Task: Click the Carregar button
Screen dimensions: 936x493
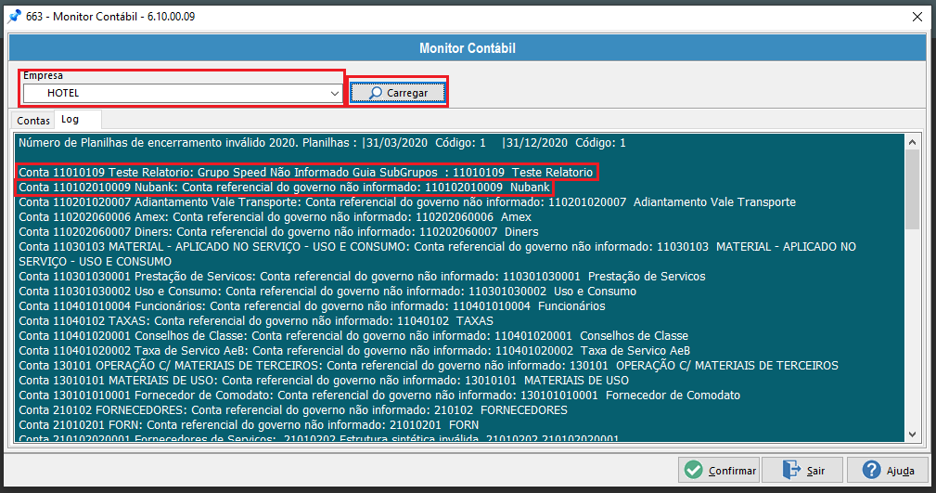Action: pos(398,93)
